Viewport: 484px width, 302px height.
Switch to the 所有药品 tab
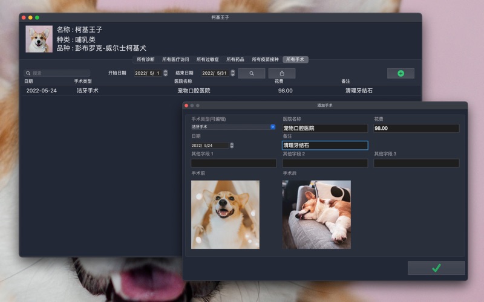235,59
